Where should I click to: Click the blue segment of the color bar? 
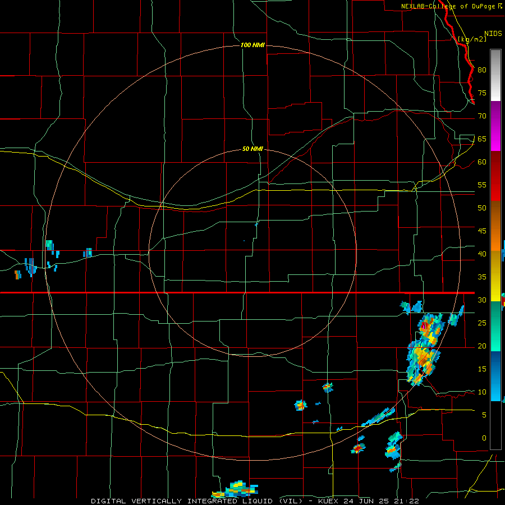pyautogui.click(x=495, y=376)
